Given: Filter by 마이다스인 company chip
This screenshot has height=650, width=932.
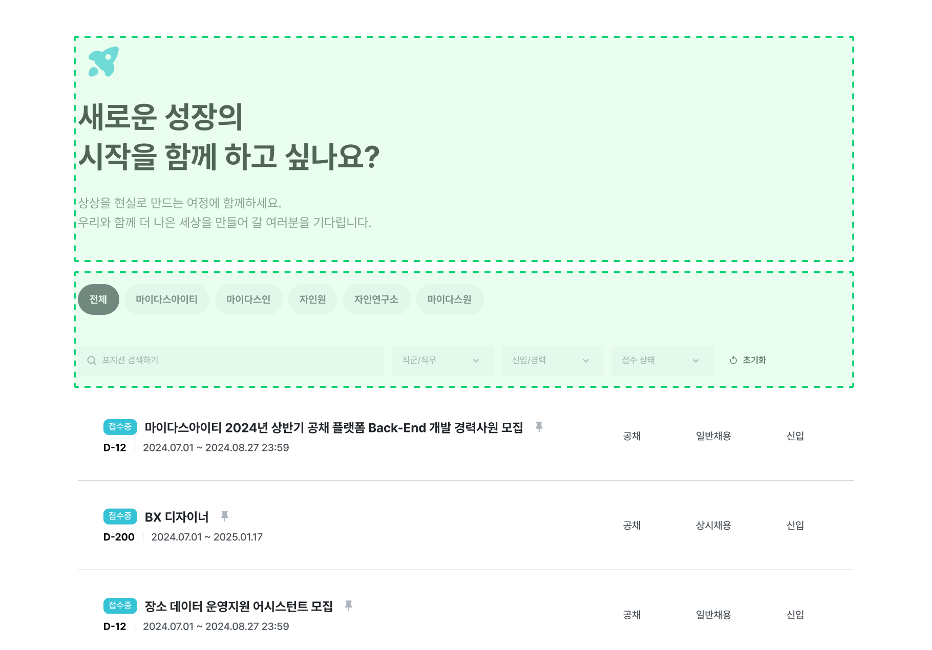Looking at the screenshot, I should [x=248, y=299].
